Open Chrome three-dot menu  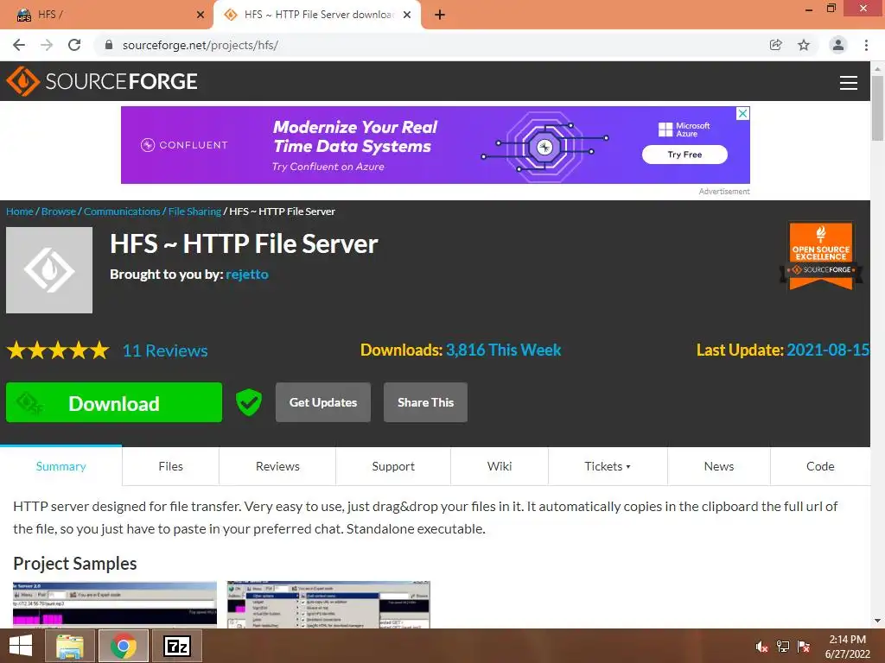(x=866, y=45)
